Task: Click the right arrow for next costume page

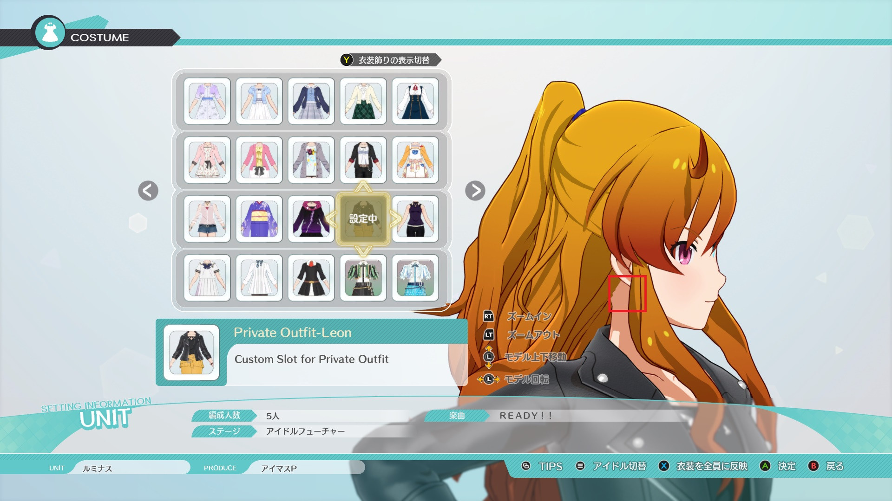Action: point(474,191)
